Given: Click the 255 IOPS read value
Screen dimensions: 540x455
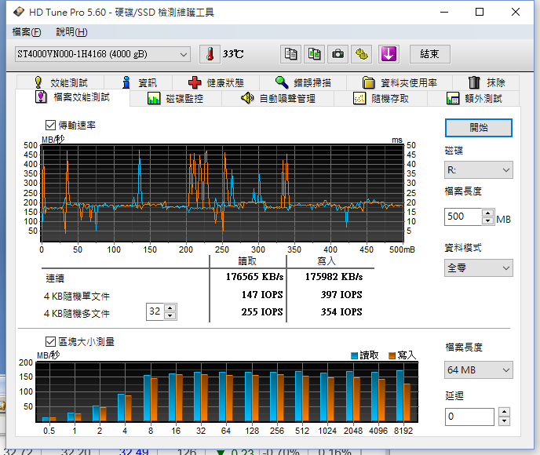Looking at the screenshot, I should click(262, 311).
